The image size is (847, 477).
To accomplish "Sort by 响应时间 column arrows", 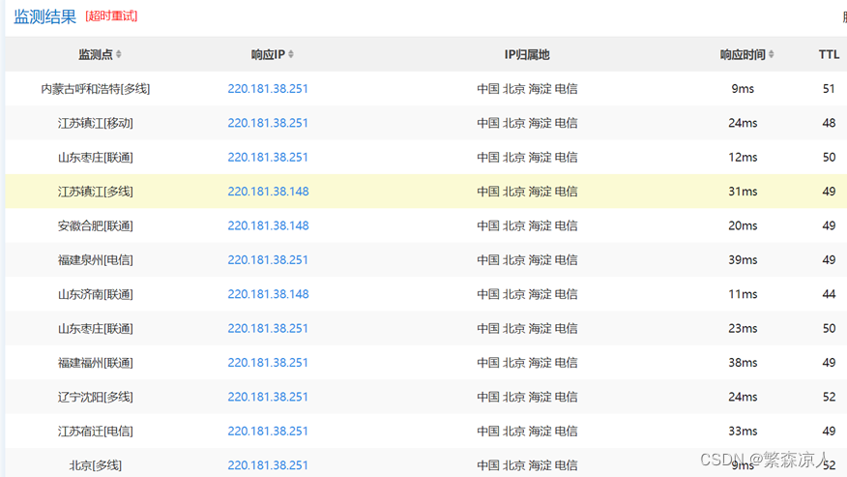I will click(772, 54).
